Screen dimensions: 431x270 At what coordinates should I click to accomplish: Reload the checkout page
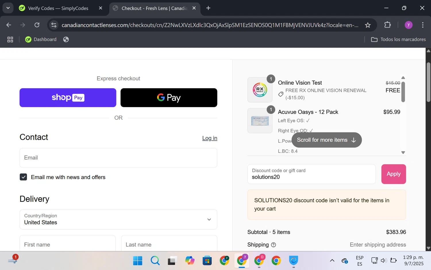tap(37, 25)
